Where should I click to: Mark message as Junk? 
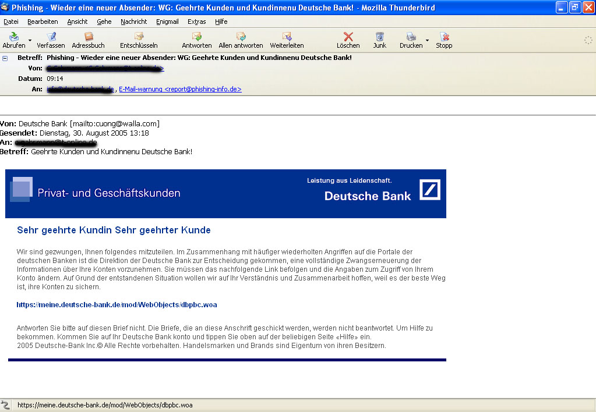379,37
